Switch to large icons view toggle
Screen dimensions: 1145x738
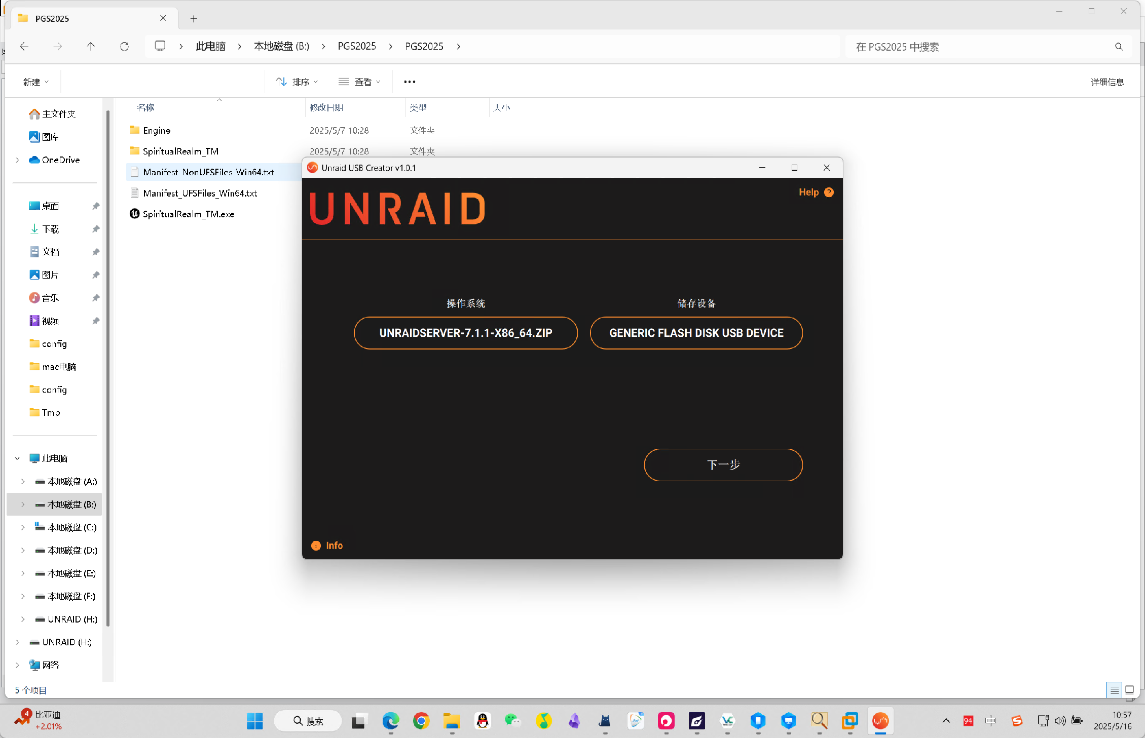pyautogui.click(x=1129, y=689)
